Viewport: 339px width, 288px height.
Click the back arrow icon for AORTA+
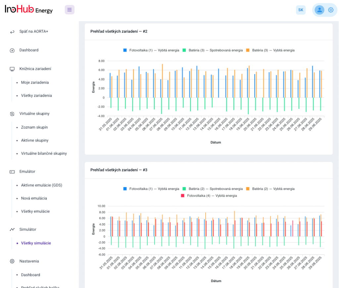coord(12,32)
